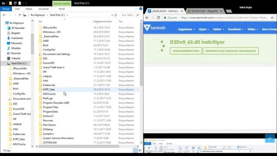Select the MSOCache folder in file list
This screenshot has height=156, width=277.
[x=49, y=94]
